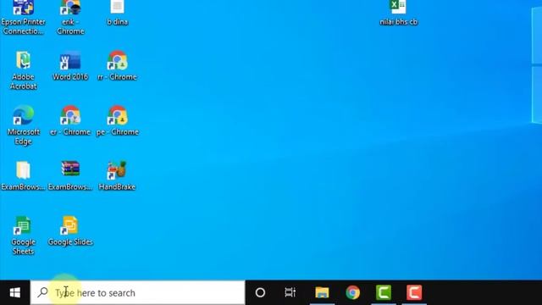The image size is (542, 305).
Task: Select the ExamBrowser WinRAR archive icon
Action: tap(70, 175)
